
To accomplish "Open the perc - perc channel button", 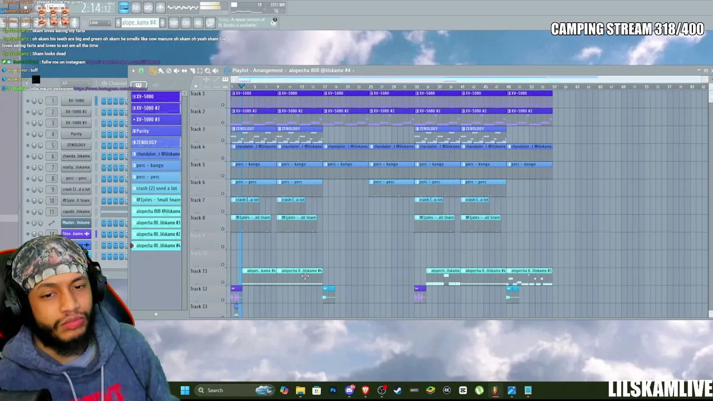I will pos(76,178).
